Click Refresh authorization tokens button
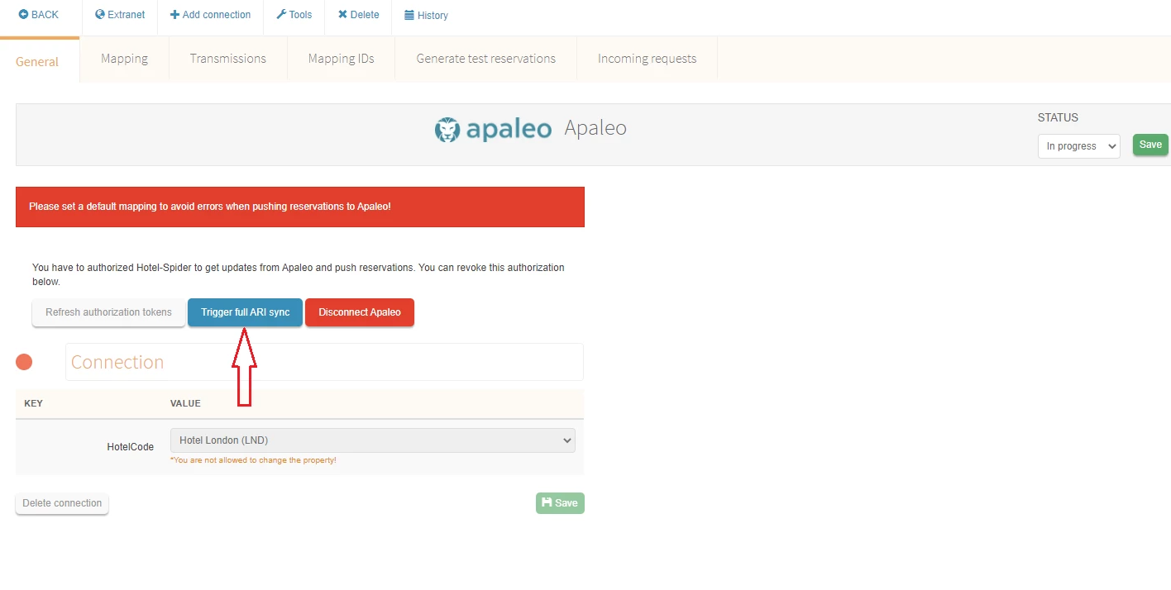 pos(108,312)
